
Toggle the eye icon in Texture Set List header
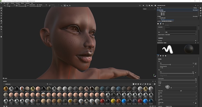point(160,8)
